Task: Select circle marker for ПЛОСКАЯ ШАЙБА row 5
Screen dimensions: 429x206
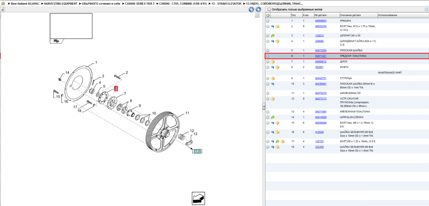Action: pos(268,51)
